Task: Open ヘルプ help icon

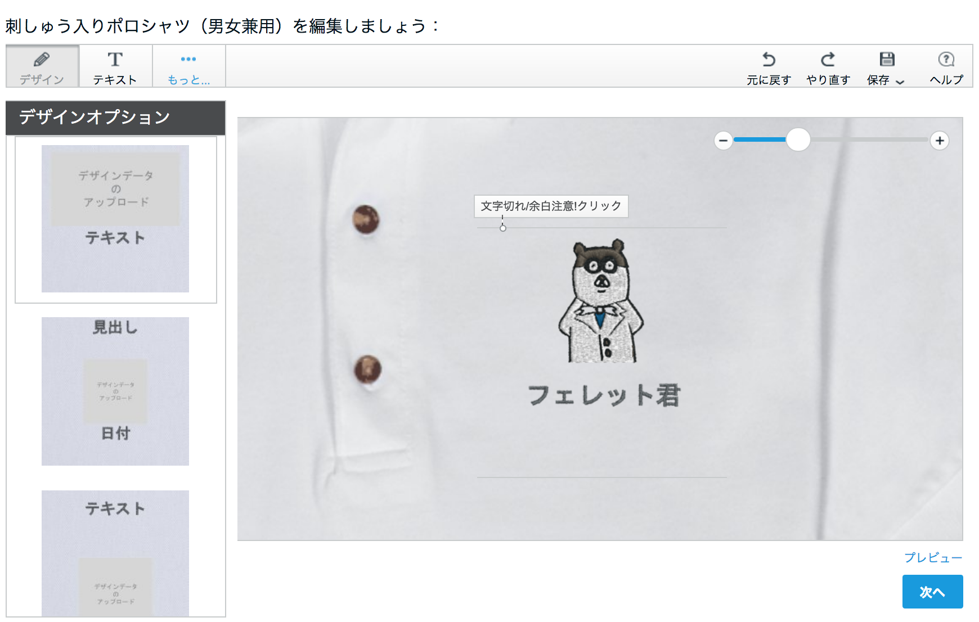Action: point(946,59)
